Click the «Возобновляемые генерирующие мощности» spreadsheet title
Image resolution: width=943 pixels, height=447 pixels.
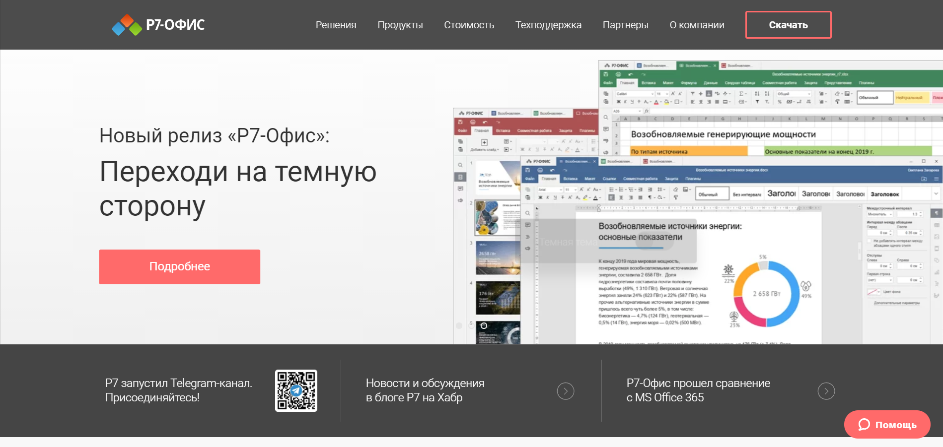coord(723,134)
